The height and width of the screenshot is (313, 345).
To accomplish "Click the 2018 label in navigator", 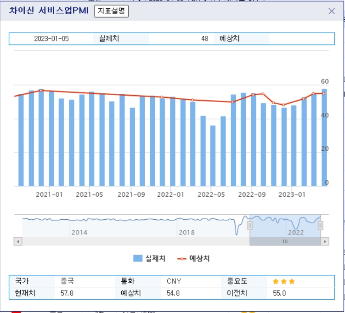I will pos(187,233).
